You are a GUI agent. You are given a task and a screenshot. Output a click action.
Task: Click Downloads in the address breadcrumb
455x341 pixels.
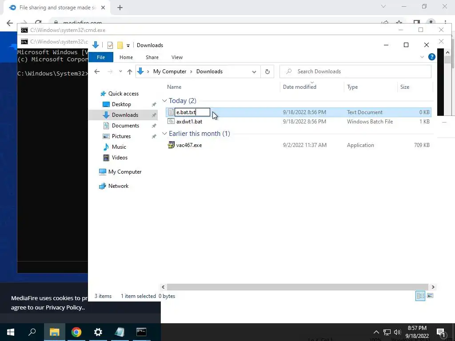click(x=210, y=71)
